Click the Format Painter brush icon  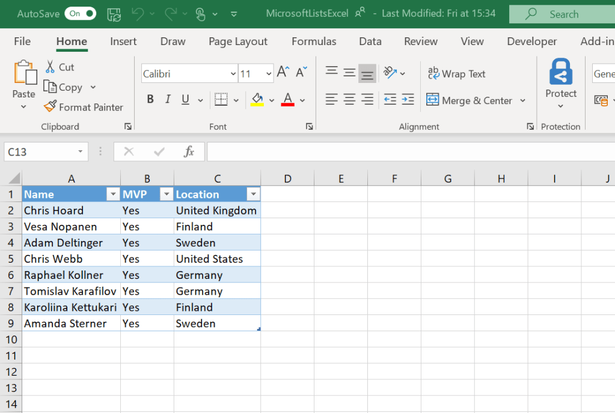[x=50, y=107]
